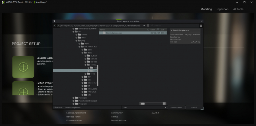Click the bookmark icon beside the path
The image size is (256, 126).
coord(148,26)
